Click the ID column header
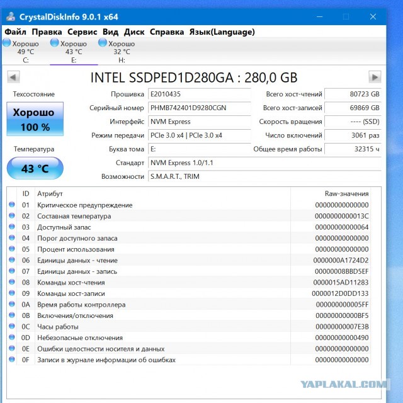Screen dimensions: 403x403 pos(26,193)
